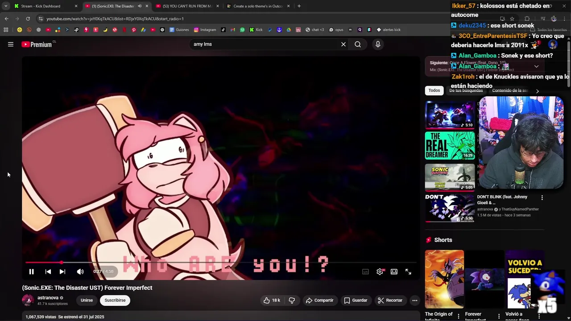The height and width of the screenshot is (321, 571).
Task: Dislike the video with thumbs down
Action: pyautogui.click(x=292, y=300)
